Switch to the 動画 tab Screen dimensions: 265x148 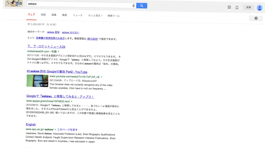click(x=64, y=15)
